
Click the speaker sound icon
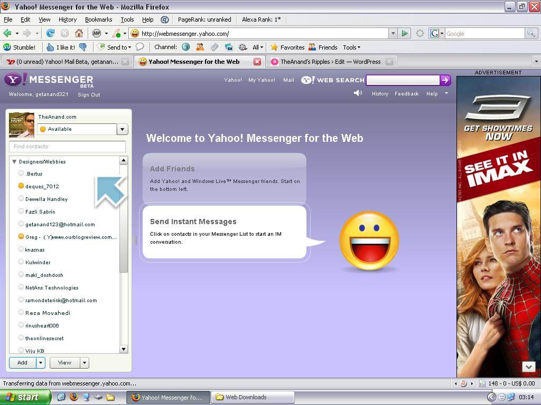(358, 93)
